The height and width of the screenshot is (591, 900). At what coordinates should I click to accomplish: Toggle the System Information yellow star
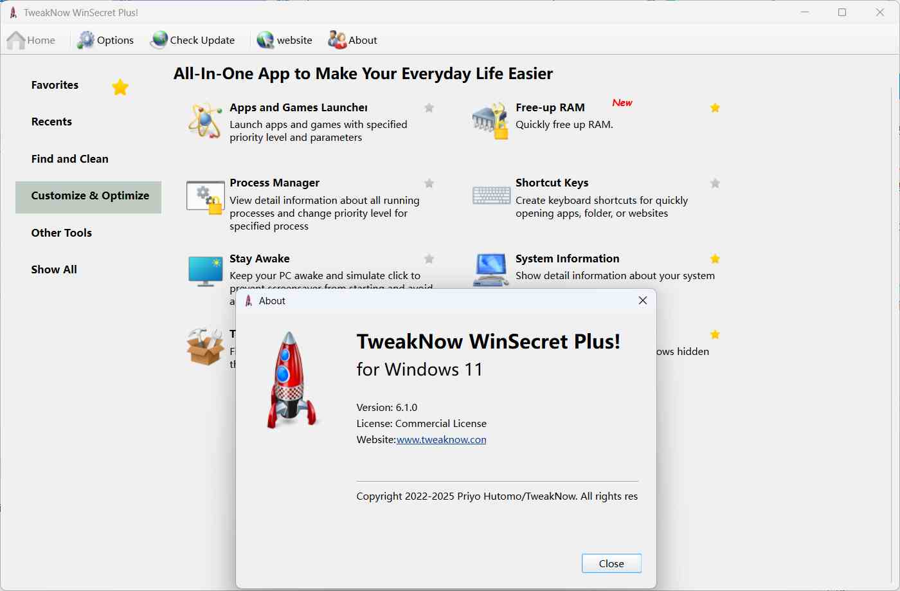tap(715, 259)
